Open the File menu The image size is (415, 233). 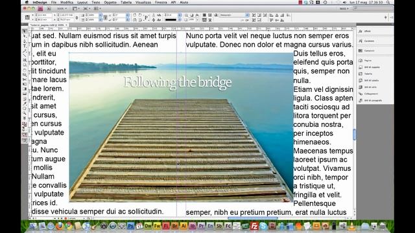click(x=54, y=3)
